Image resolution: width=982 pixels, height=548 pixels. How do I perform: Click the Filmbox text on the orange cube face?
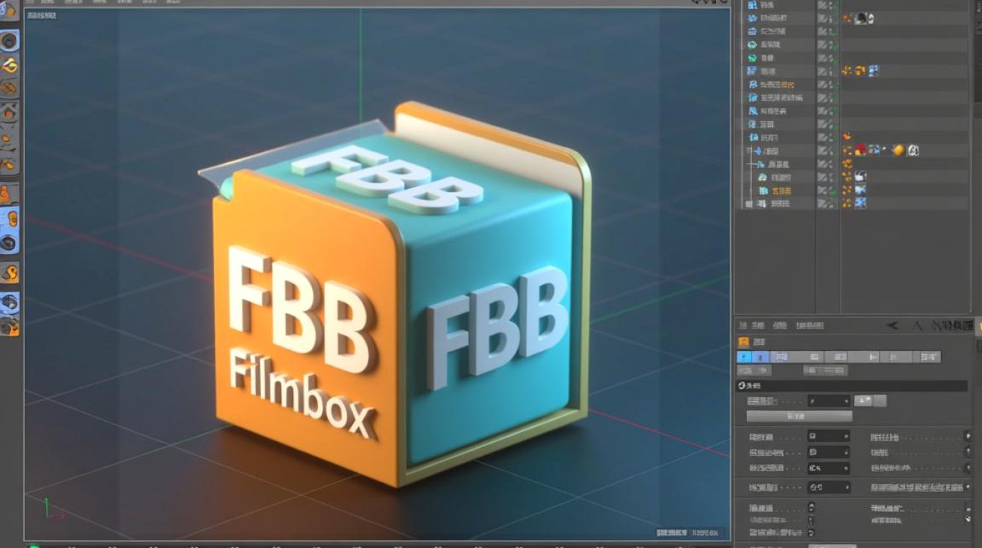pyautogui.click(x=302, y=393)
